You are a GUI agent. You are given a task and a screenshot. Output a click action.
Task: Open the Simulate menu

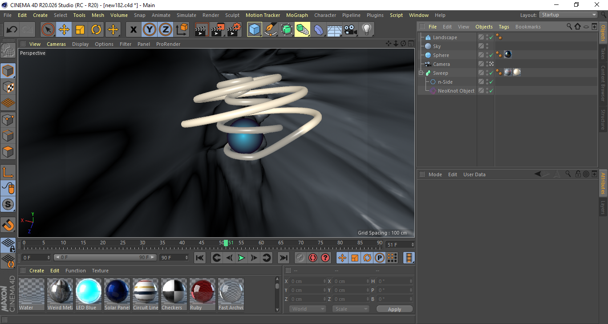pos(186,15)
